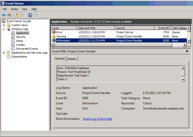
Task: Toggle the Show/Hide Console Tree icon
Action: [23, 15]
